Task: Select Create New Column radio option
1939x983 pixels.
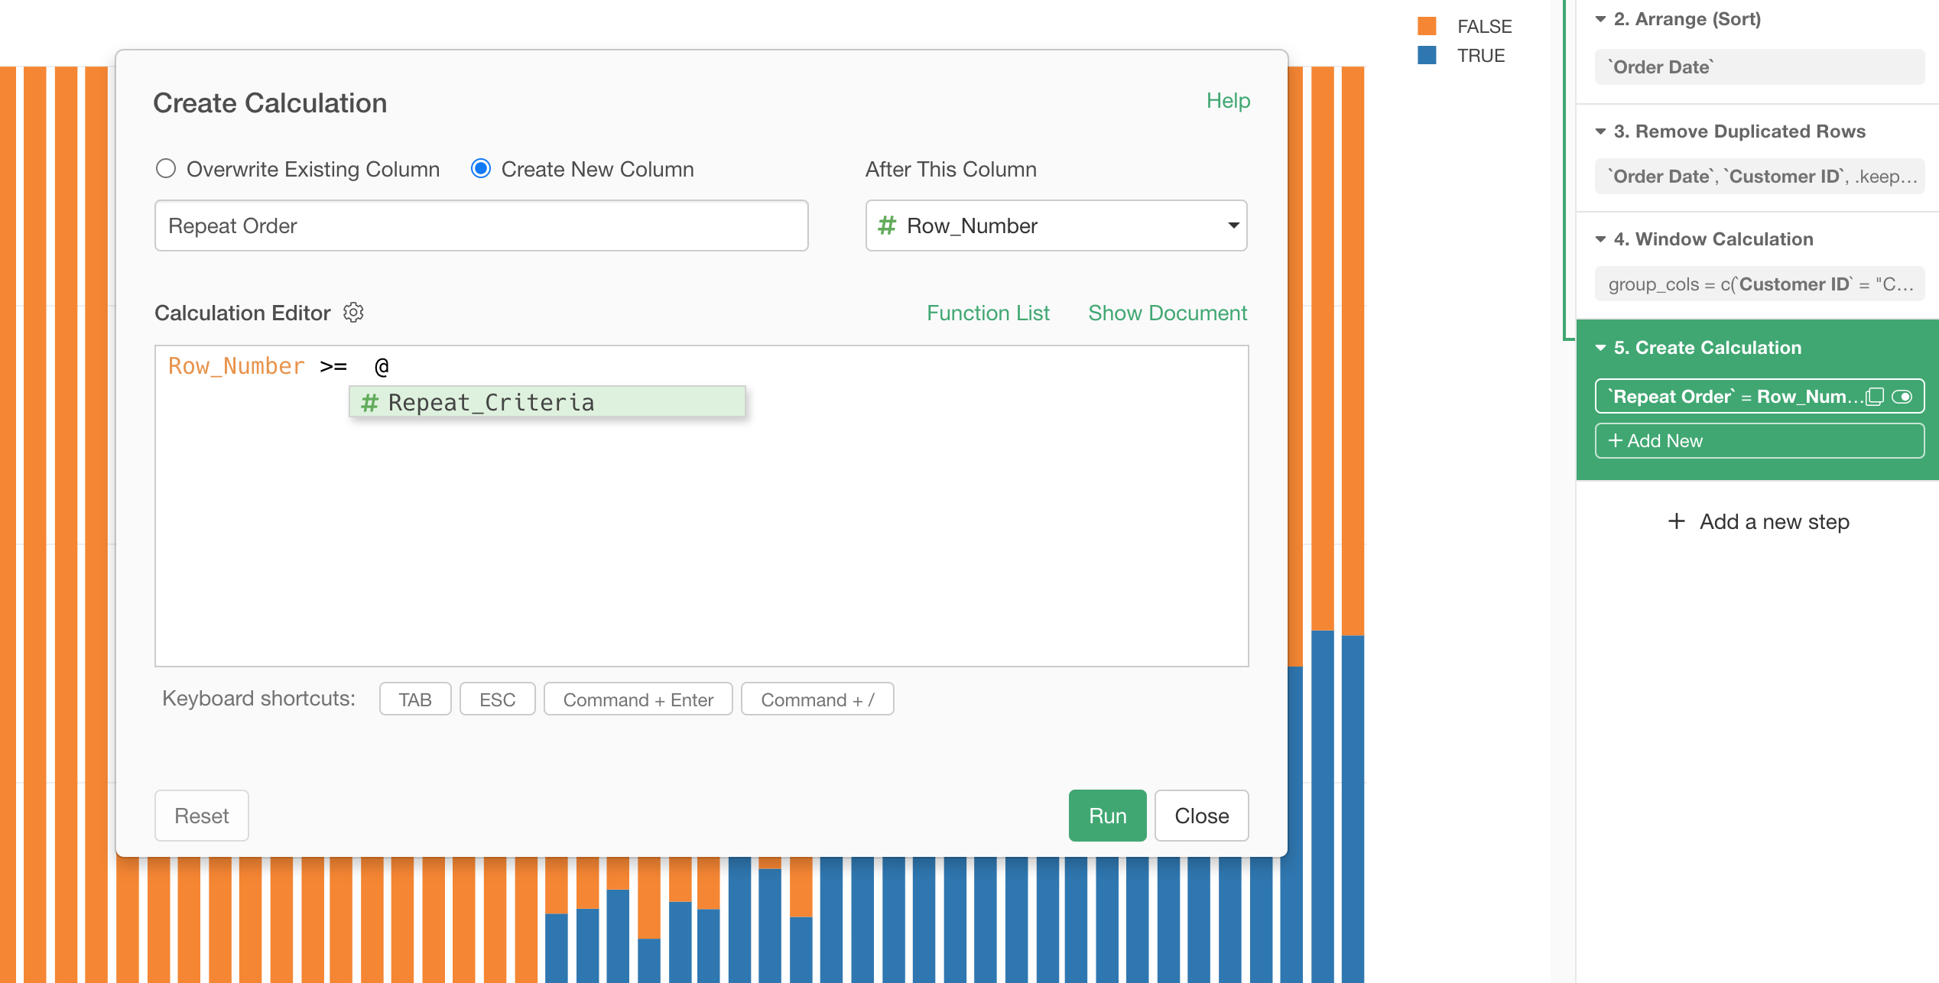Action: pos(481,169)
